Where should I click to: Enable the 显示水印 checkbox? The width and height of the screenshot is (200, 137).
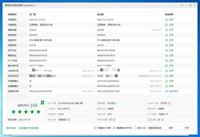click(135, 128)
